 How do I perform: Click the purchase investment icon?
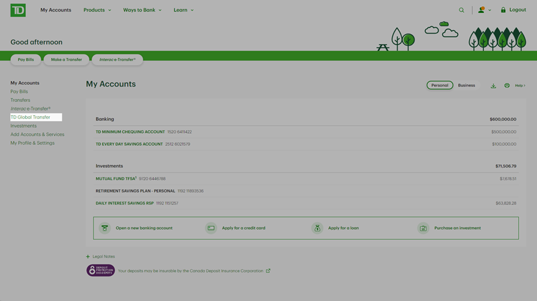pos(423,228)
